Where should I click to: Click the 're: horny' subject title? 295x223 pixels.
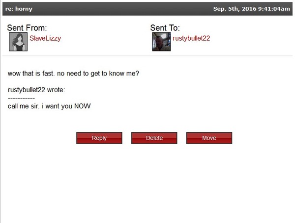coord(19,9)
